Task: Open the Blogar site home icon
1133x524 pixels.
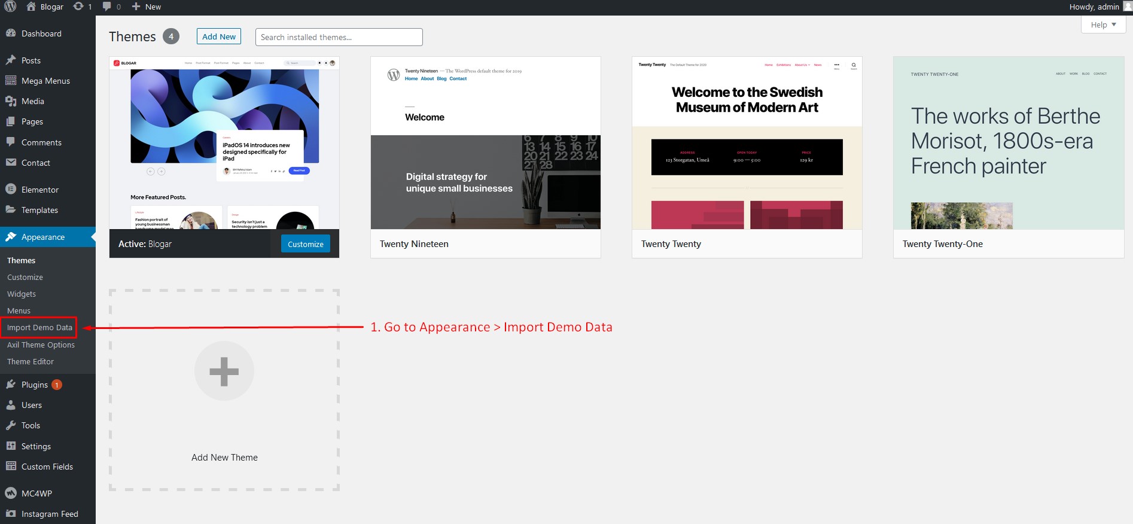Action: (31, 7)
